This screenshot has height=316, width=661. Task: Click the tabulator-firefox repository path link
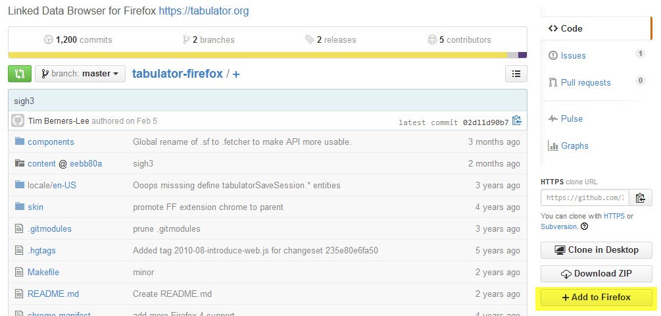coord(178,74)
